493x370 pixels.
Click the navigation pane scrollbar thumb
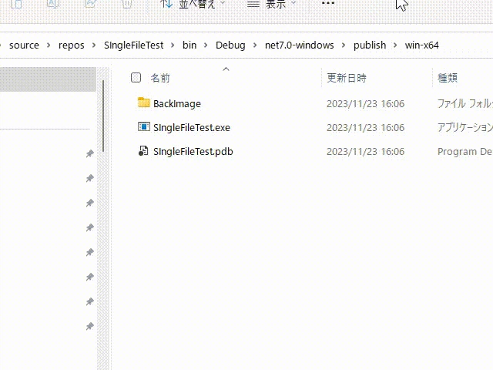(102, 116)
